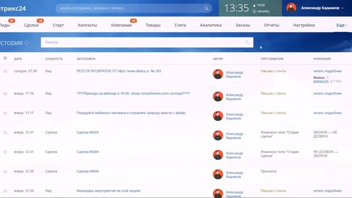Open the Заказы tab

coord(243,25)
